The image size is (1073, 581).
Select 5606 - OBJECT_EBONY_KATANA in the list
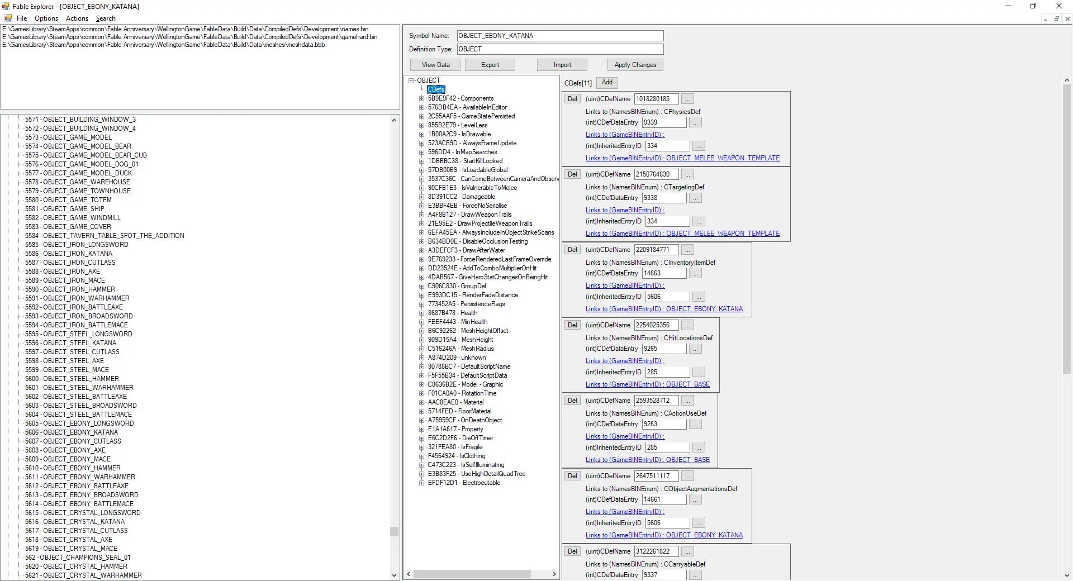coord(72,432)
